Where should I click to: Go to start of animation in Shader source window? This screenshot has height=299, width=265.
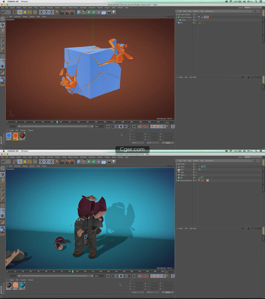pyautogui.click(x=108, y=127)
